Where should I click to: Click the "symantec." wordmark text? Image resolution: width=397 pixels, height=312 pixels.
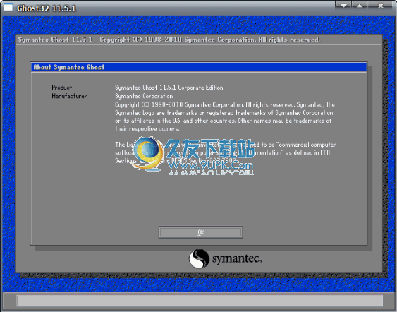point(237,259)
